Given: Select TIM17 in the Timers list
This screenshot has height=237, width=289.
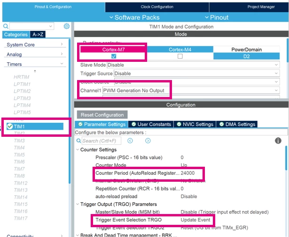Looking at the screenshot, I should click(x=21, y=218).
